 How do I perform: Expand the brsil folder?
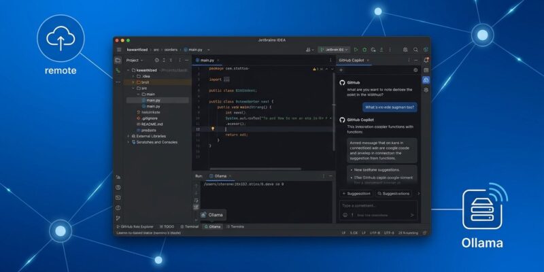(133, 82)
